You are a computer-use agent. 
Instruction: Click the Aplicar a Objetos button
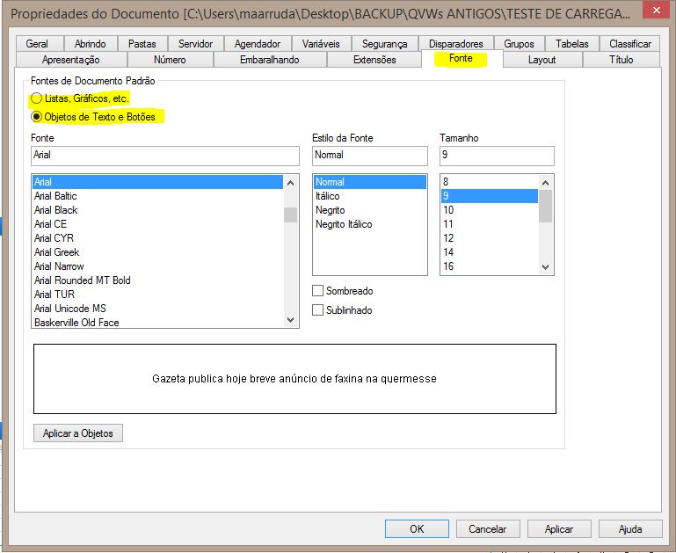pos(78,433)
